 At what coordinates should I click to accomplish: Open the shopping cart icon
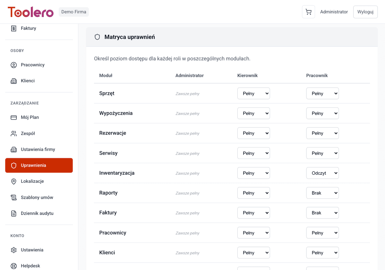[x=308, y=12]
